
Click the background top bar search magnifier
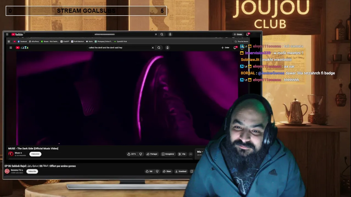pos(162,34)
